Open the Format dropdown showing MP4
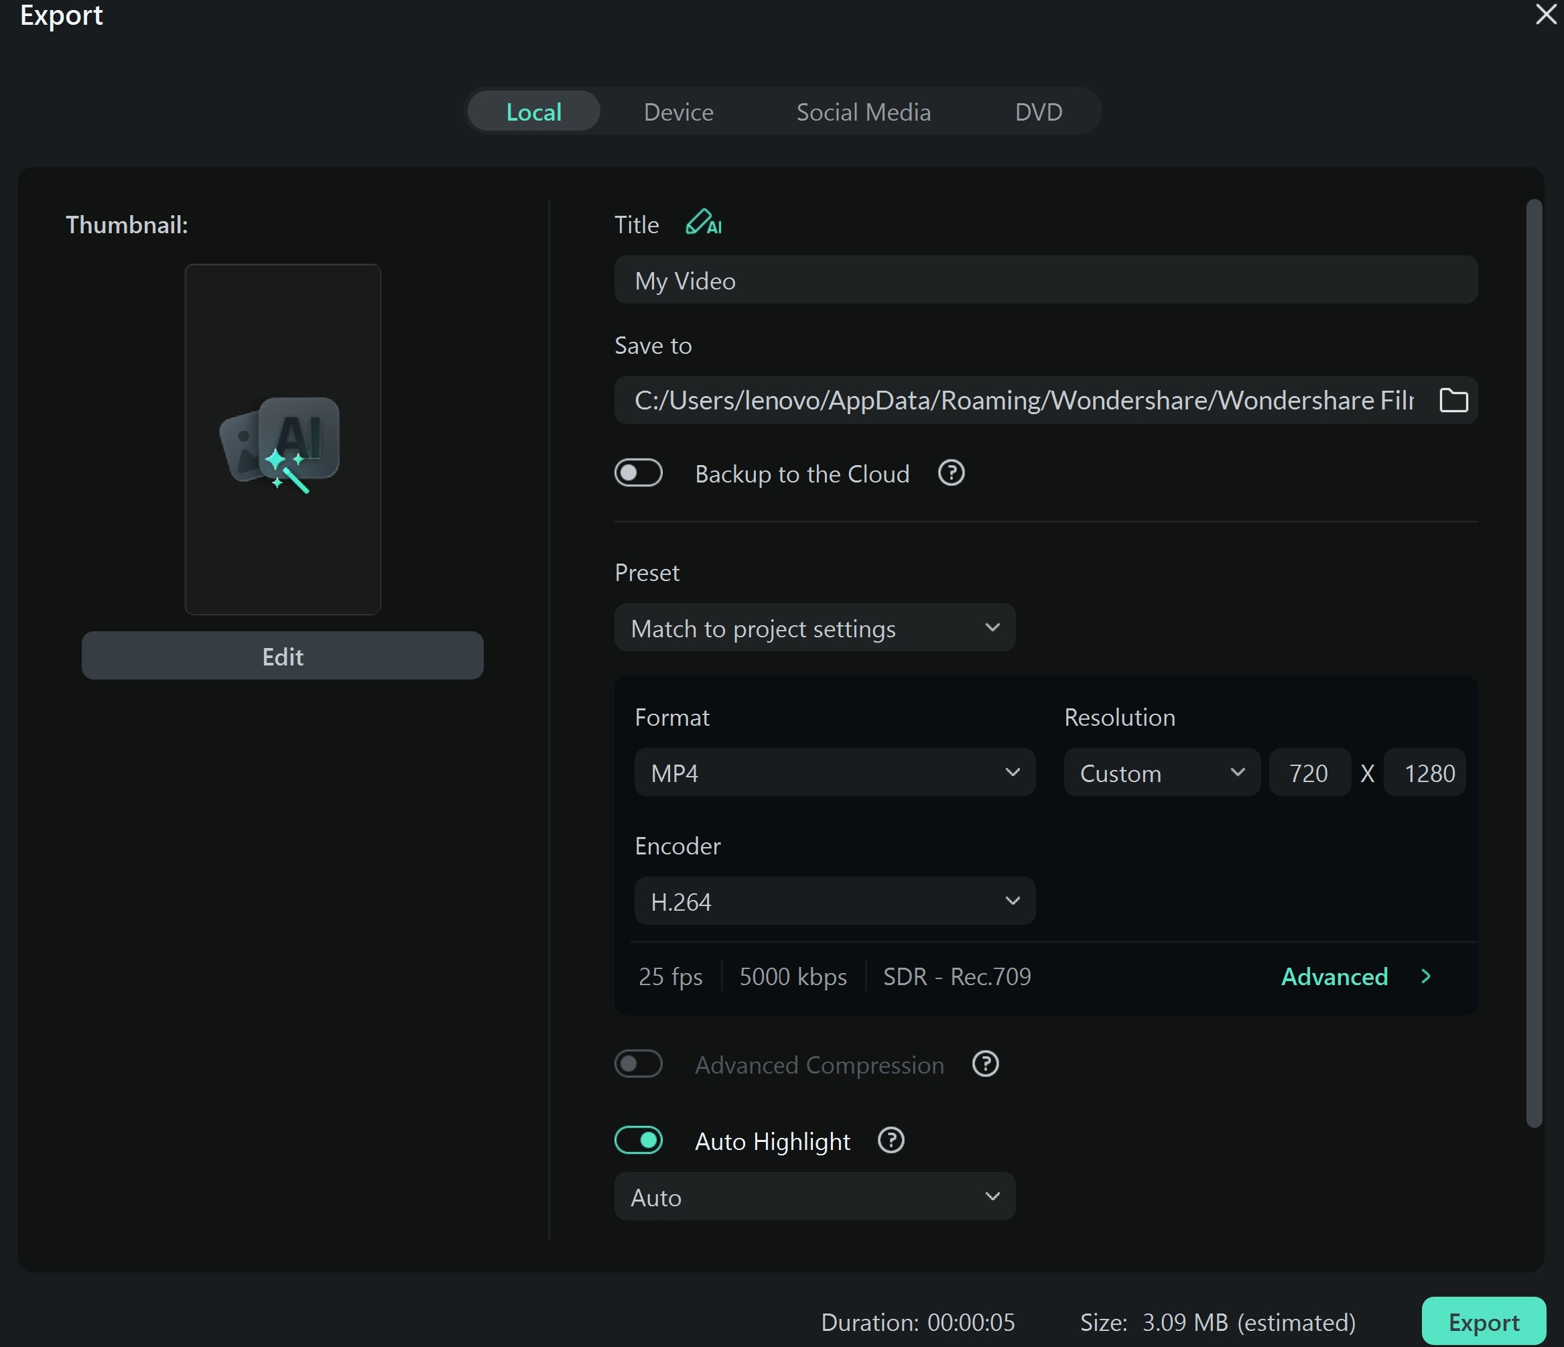Screen dimensions: 1564x1347 (835, 773)
